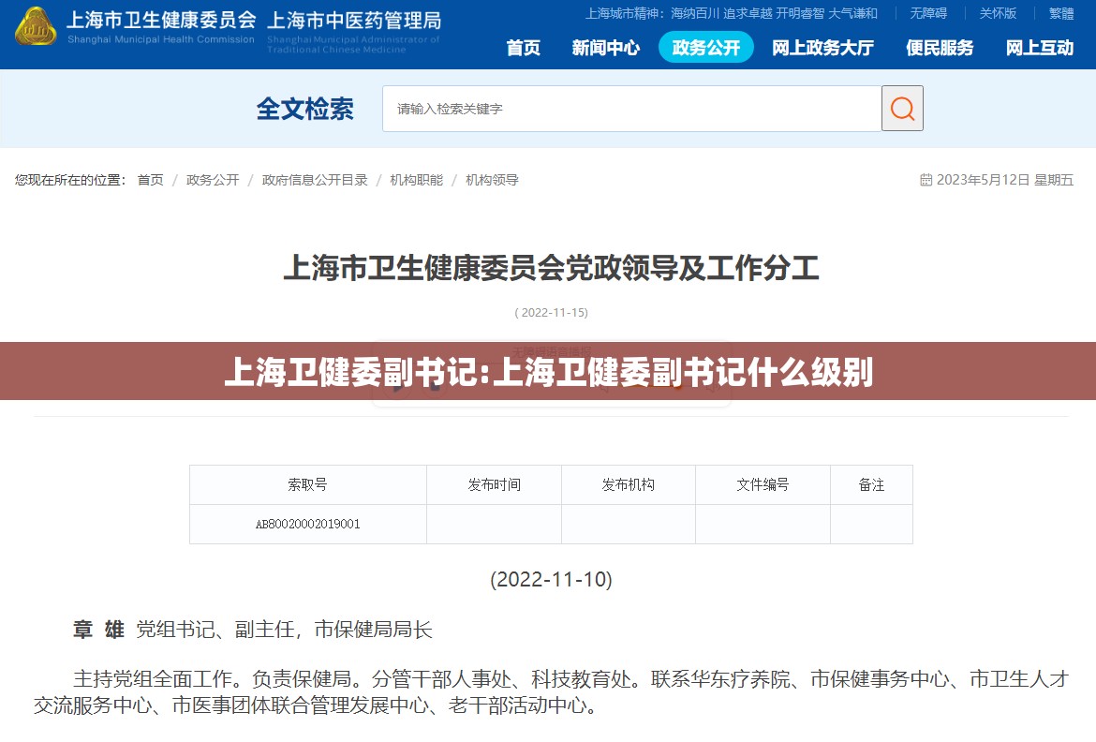Open the 便民服务 menu
The width and height of the screenshot is (1096, 742).
tap(940, 48)
